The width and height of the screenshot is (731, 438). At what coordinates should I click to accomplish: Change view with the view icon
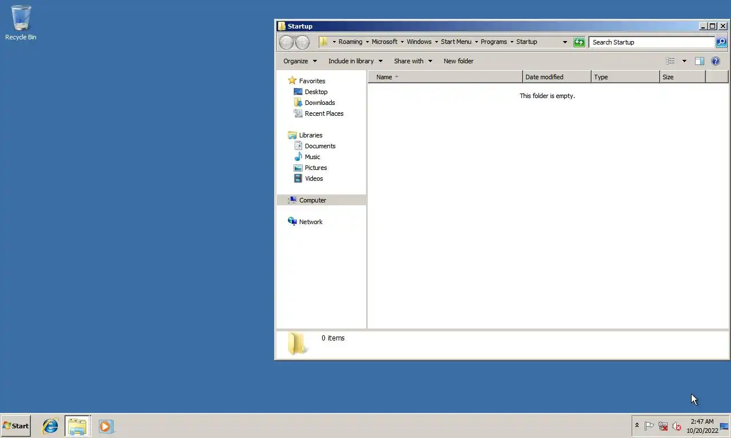670,61
